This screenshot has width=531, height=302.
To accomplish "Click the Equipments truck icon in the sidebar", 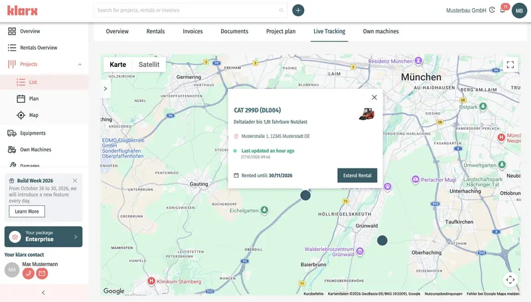I will [x=12, y=133].
